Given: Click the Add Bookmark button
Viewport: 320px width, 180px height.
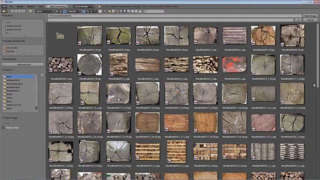Looking at the screenshot, I should (x=23, y=64).
